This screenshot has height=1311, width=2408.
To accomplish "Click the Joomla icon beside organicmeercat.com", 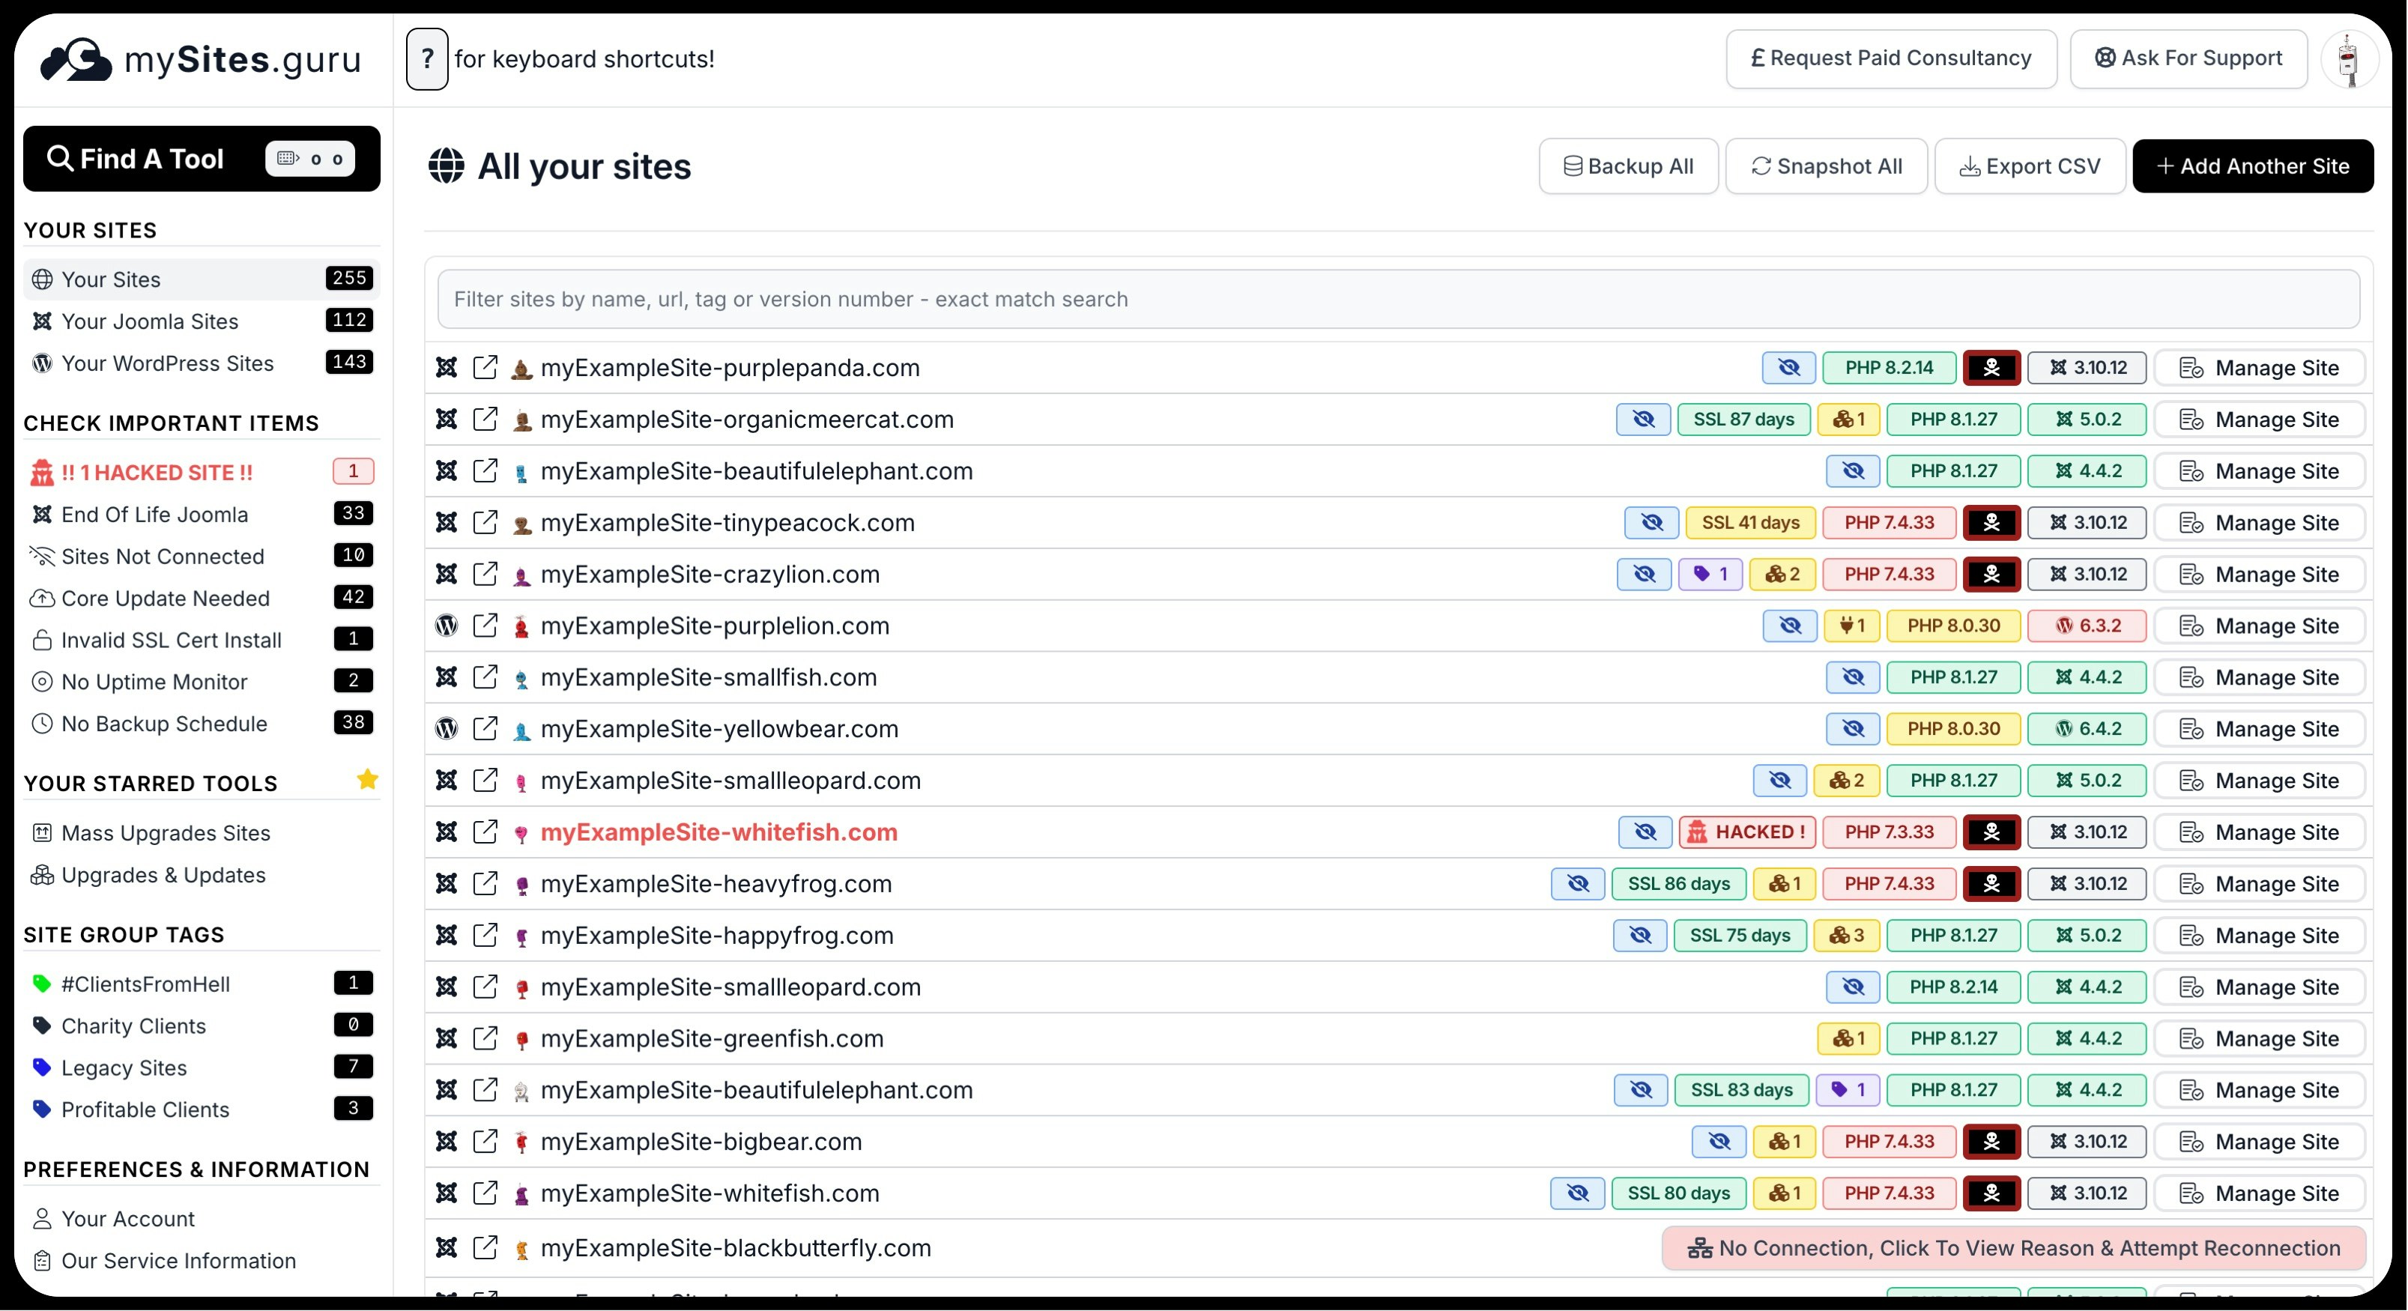I will click(x=447, y=419).
